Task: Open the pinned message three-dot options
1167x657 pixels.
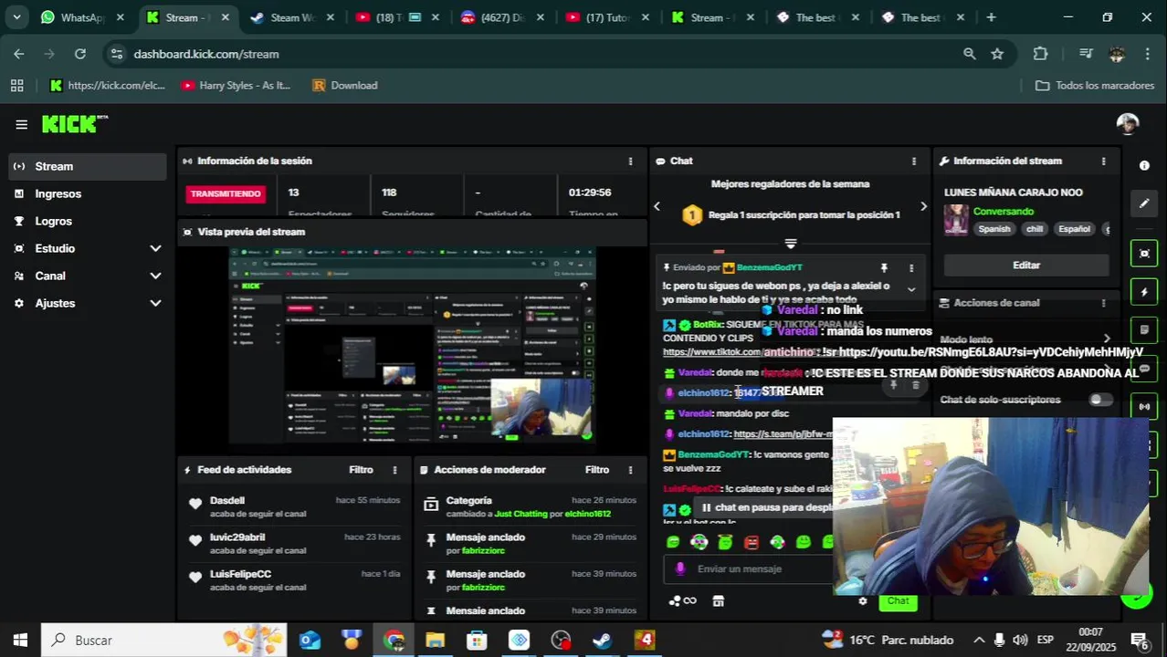Action: pos(910,268)
